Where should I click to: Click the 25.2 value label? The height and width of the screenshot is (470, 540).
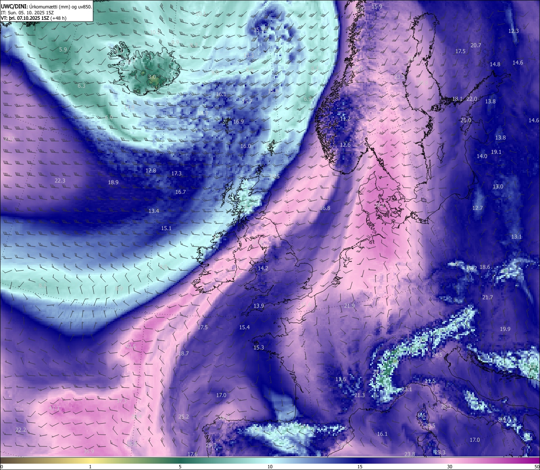(x=184, y=417)
